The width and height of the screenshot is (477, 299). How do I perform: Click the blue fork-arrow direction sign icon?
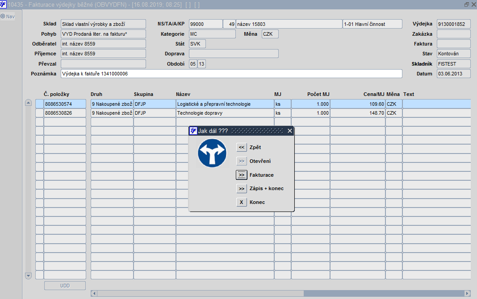[x=212, y=153]
